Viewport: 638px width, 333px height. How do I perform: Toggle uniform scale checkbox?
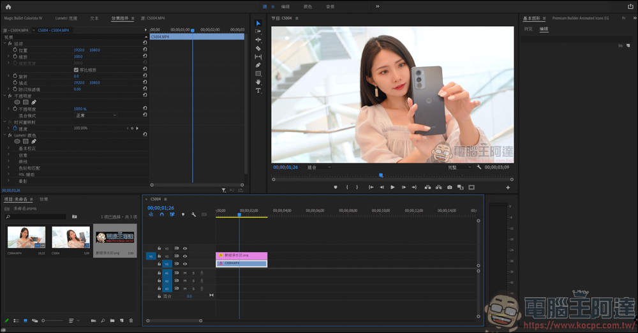76,70
